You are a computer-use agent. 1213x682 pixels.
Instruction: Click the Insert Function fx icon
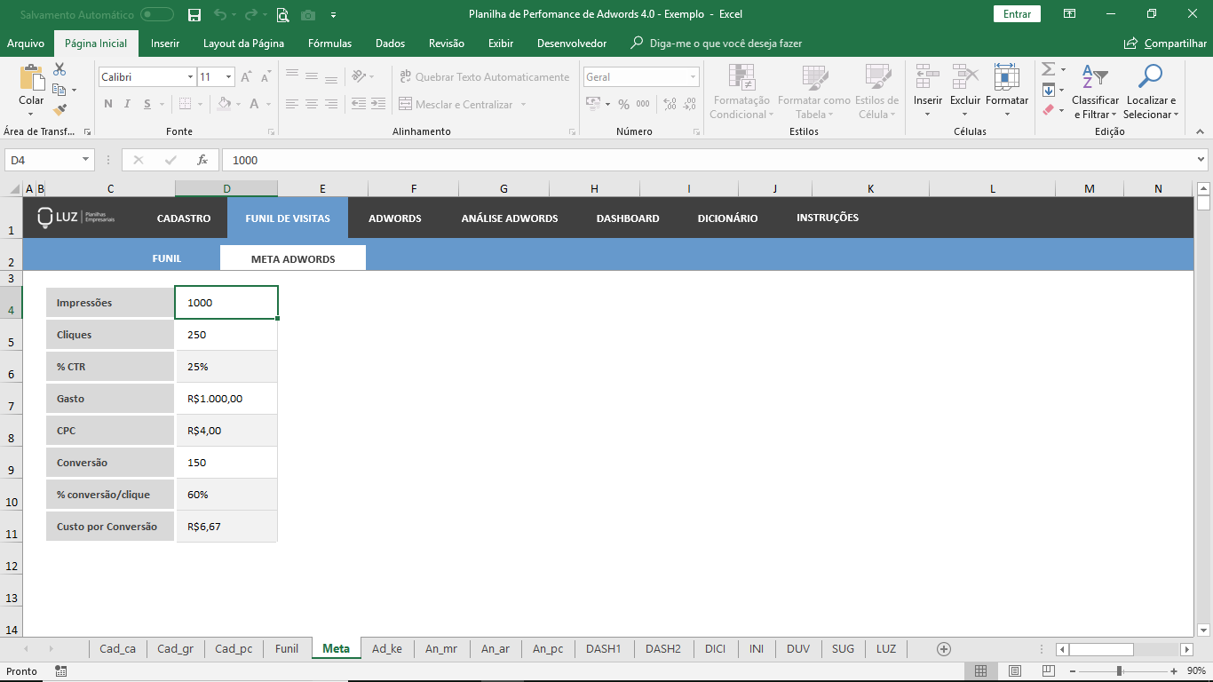tap(202, 160)
